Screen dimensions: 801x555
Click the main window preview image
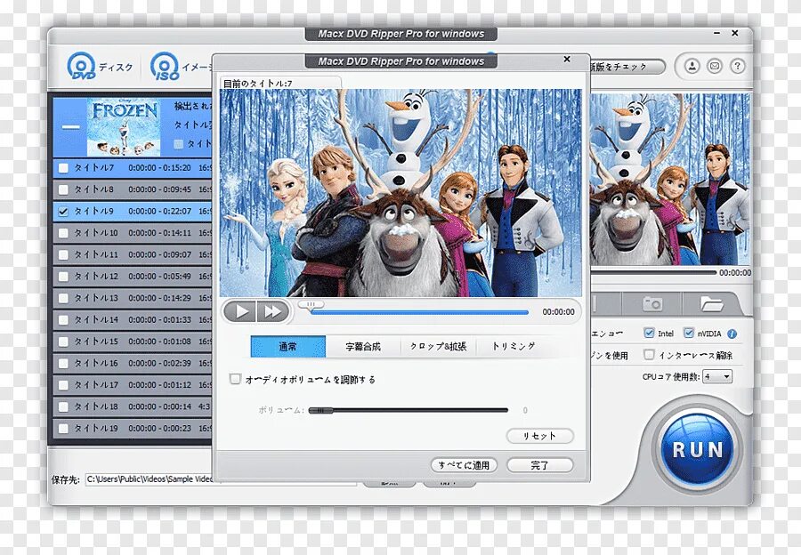click(x=670, y=179)
